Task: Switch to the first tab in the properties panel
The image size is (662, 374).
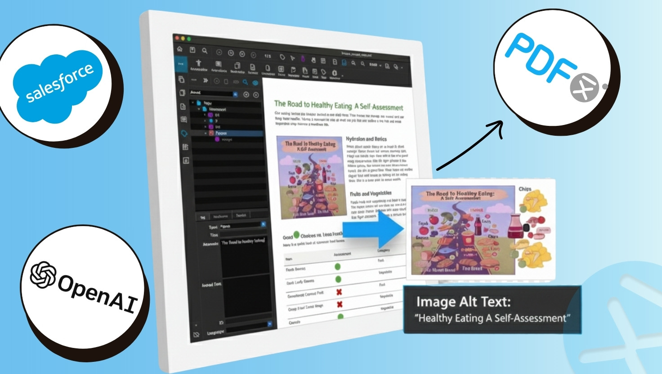Action: click(203, 217)
